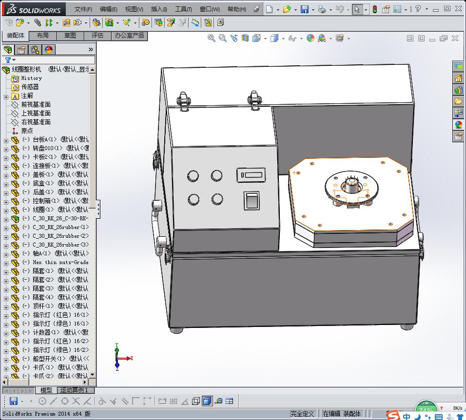
Task: Expand the manager pane chevron »
Action: coord(91,49)
